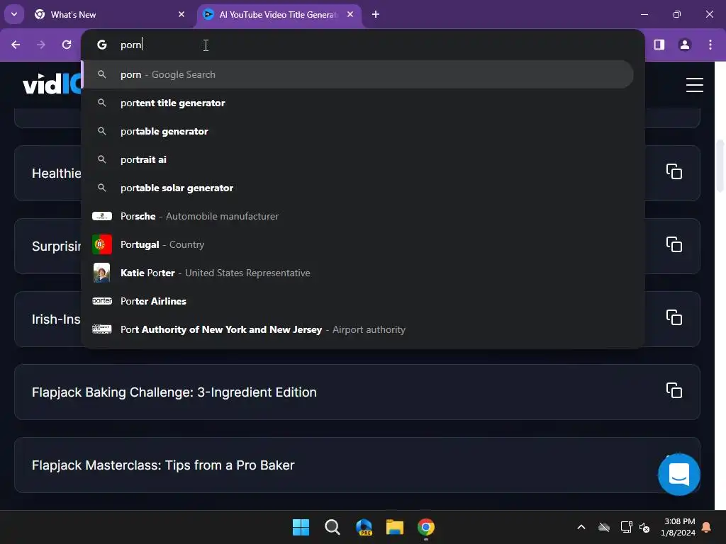Open notifications via the bell icon

(707, 527)
